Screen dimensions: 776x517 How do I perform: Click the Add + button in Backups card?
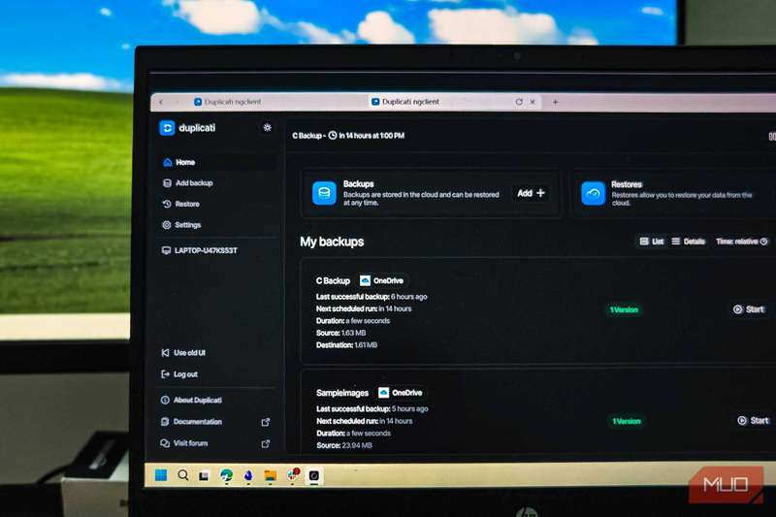pos(531,193)
